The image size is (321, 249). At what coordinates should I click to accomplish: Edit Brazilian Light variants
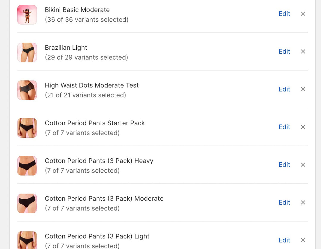284,52
